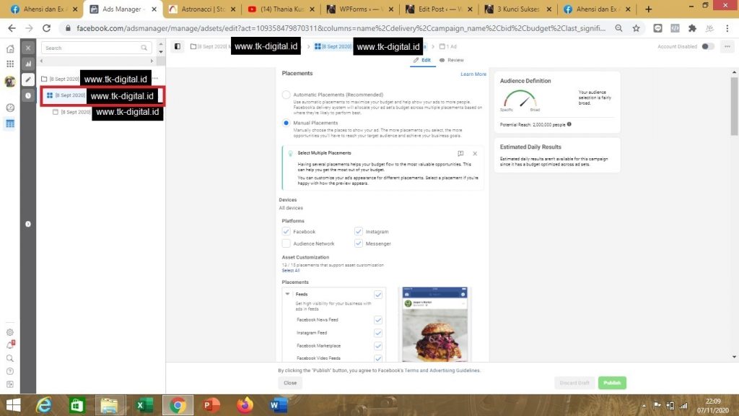739x416 pixels.
Task: Uncheck the Instagram Feed placement
Action: (378, 333)
